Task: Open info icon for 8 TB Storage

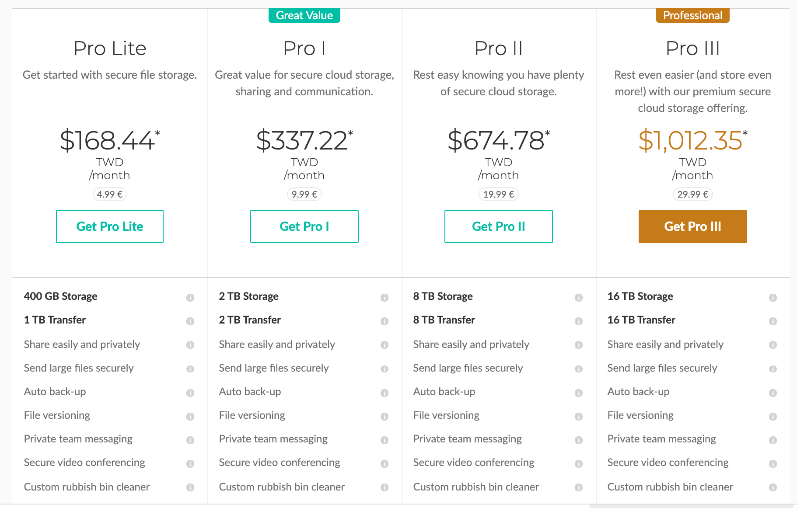Action: (x=579, y=298)
